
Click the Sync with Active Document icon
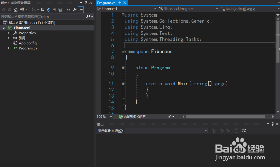(x=42, y=10)
